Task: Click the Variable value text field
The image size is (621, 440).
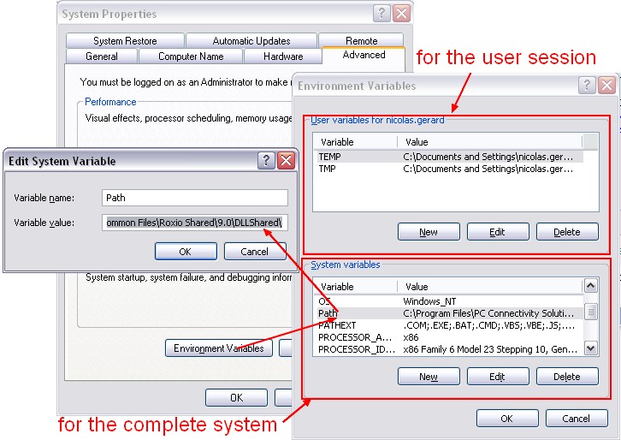Action: 194,223
